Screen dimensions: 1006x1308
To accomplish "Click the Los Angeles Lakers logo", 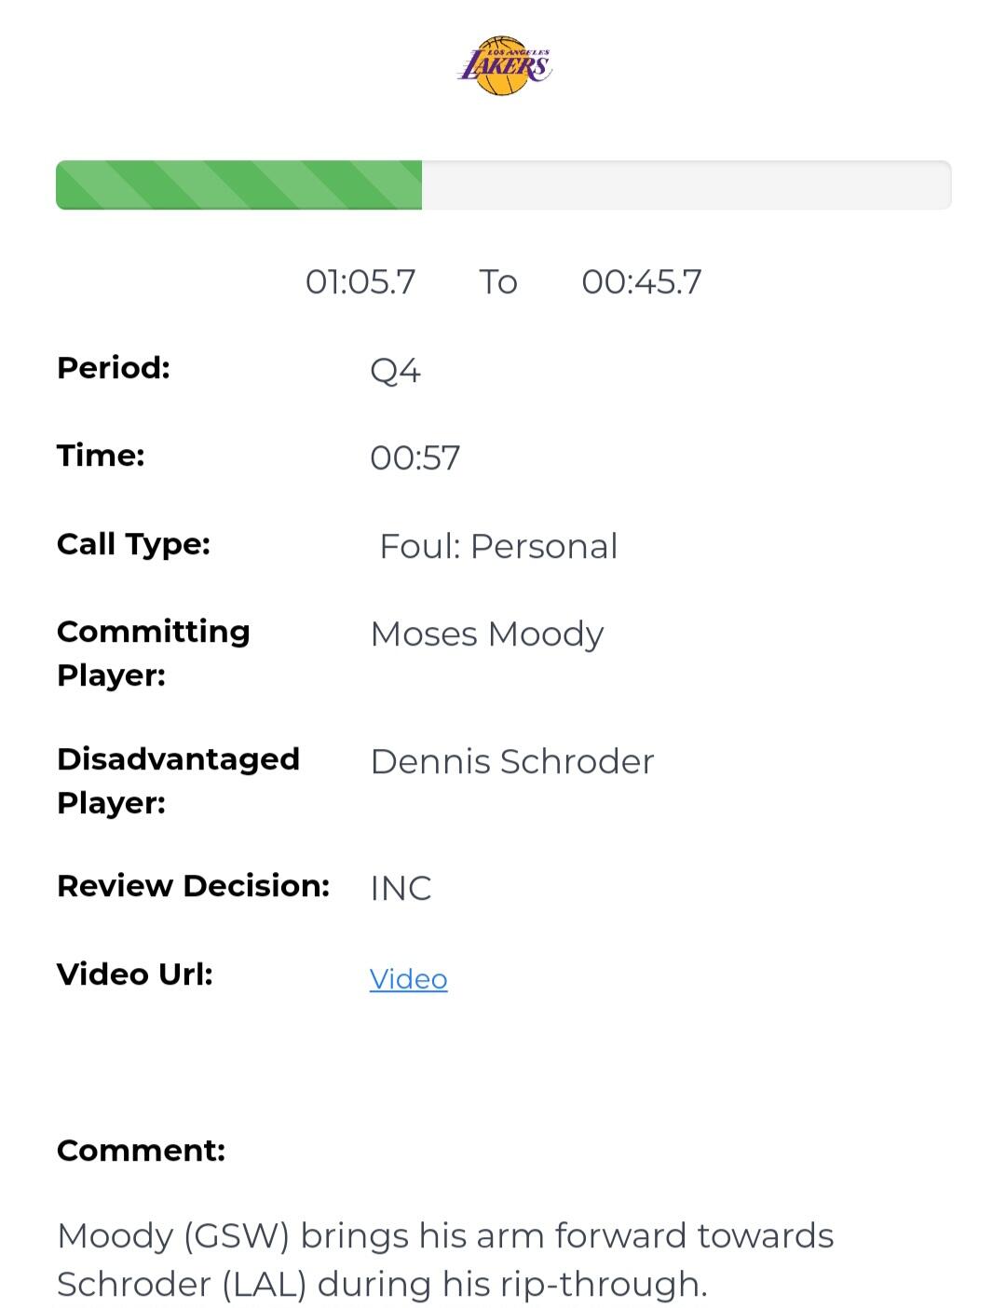I will pos(504,66).
